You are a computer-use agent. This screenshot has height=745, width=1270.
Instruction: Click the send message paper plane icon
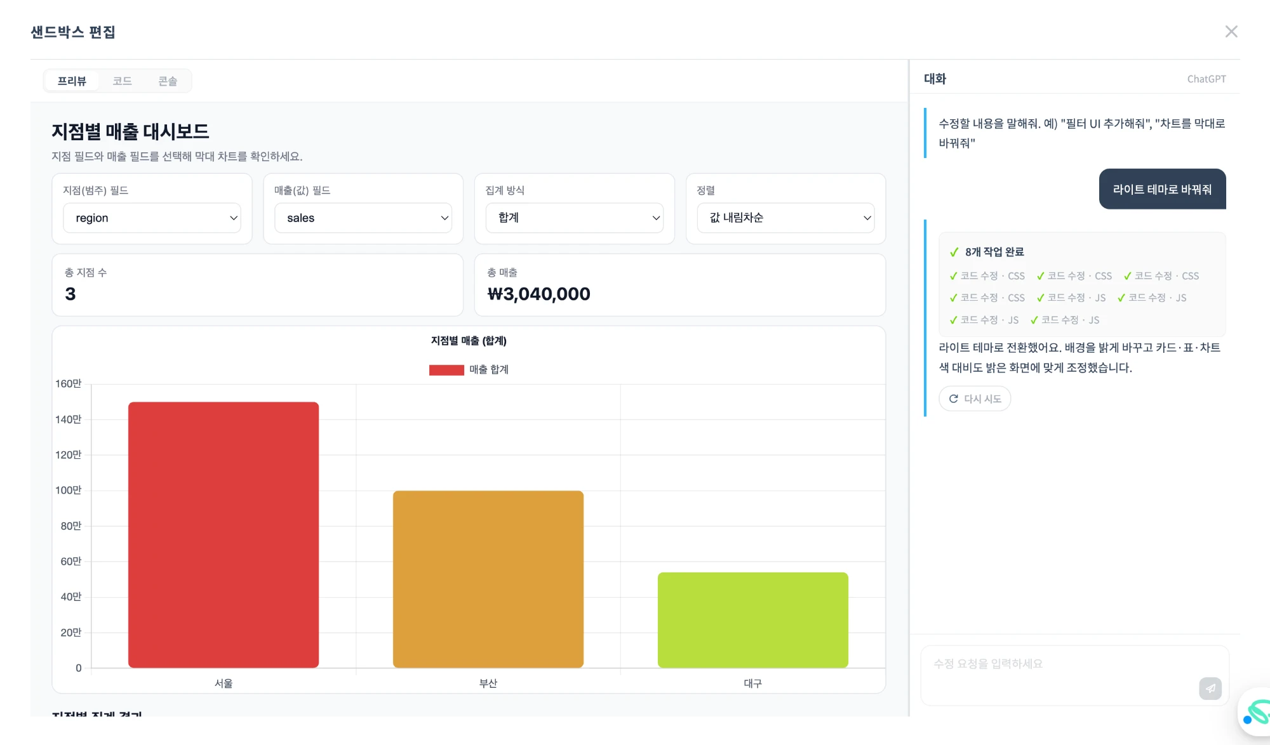pyautogui.click(x=1210, y=689)
